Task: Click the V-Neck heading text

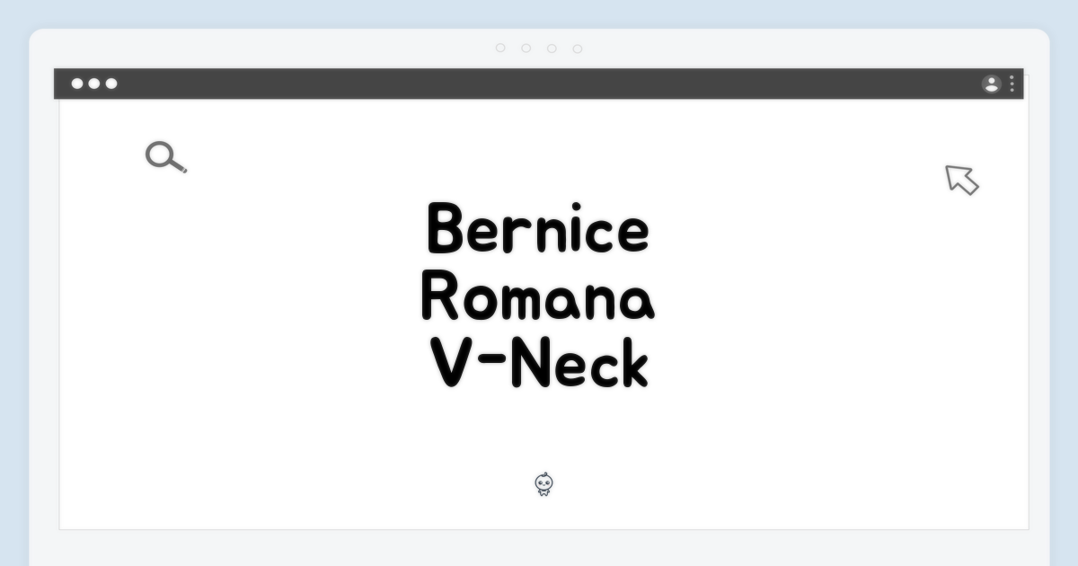Action: 538,365
